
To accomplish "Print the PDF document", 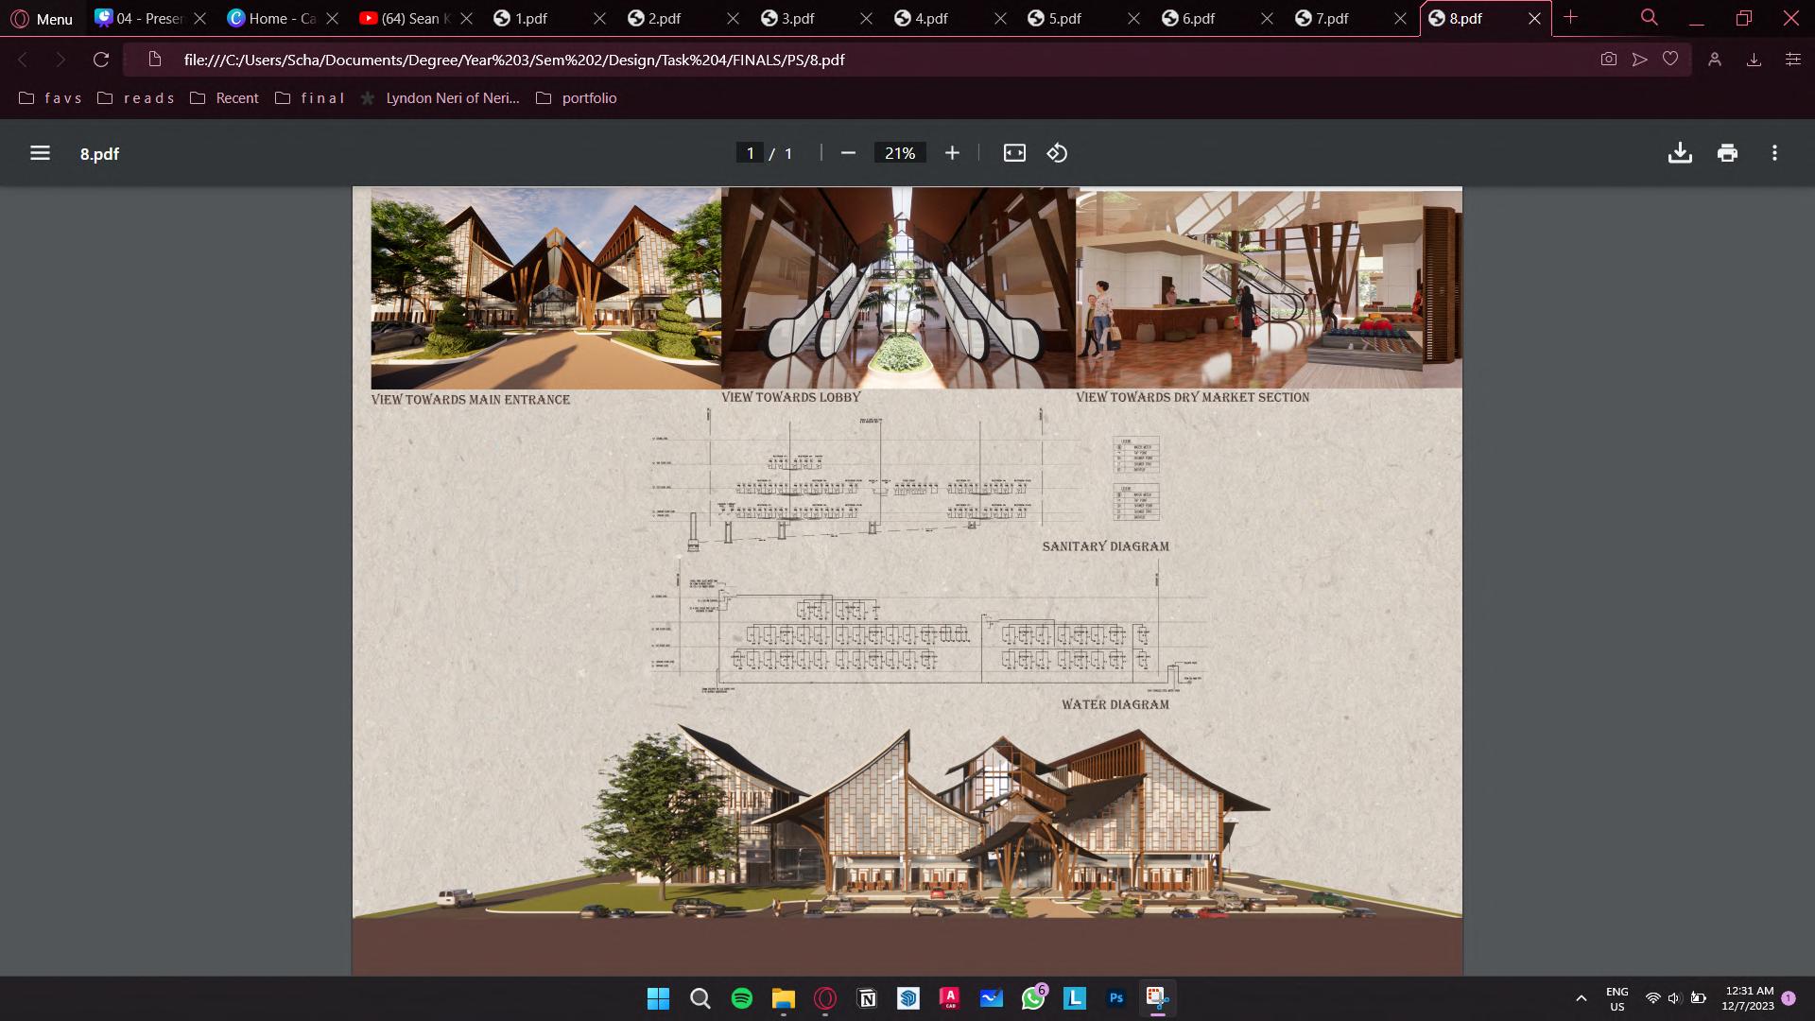I will point(1727,153).
